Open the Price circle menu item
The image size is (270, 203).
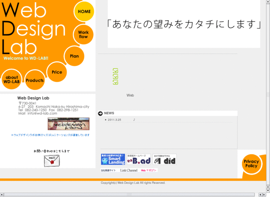click(57, 72)
